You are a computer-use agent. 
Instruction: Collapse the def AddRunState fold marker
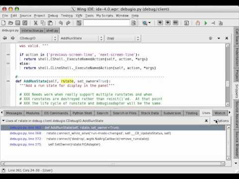point(8,81)
